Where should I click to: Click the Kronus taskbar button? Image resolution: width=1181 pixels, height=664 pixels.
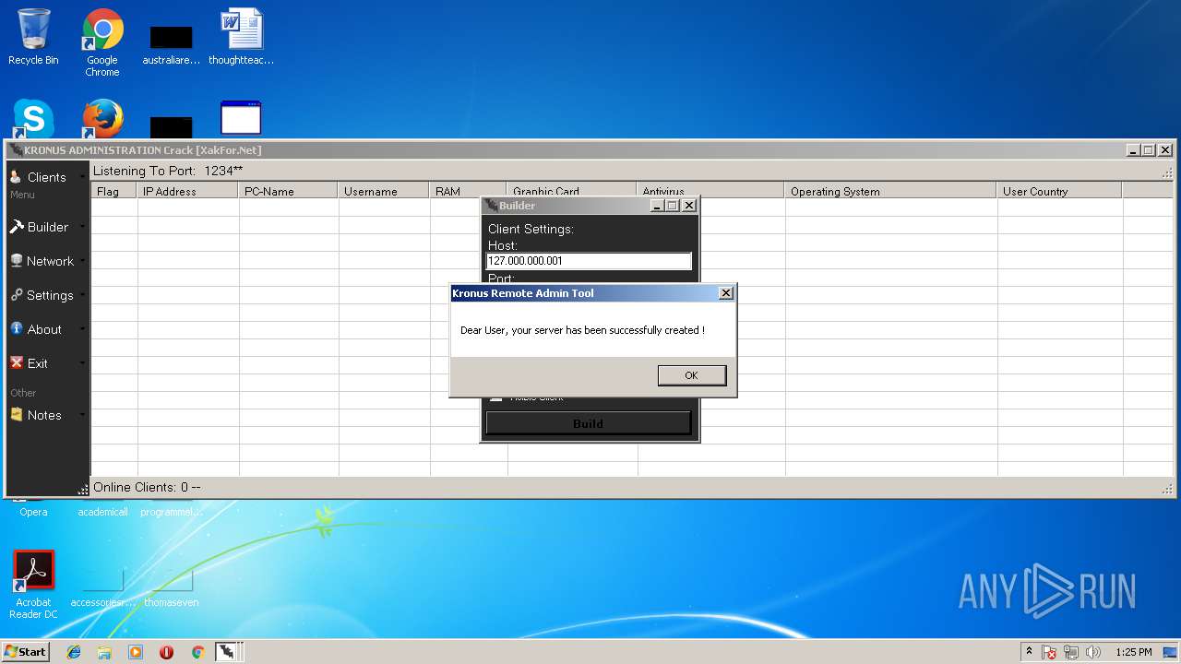(227, 652)
